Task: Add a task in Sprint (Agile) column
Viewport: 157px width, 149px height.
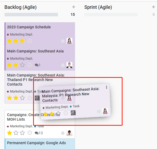Action: pyautogui.click(x=153, y=7)
